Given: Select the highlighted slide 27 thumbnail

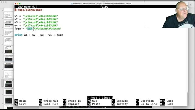Looking at the screenshot, I should (x=9, y=83).
